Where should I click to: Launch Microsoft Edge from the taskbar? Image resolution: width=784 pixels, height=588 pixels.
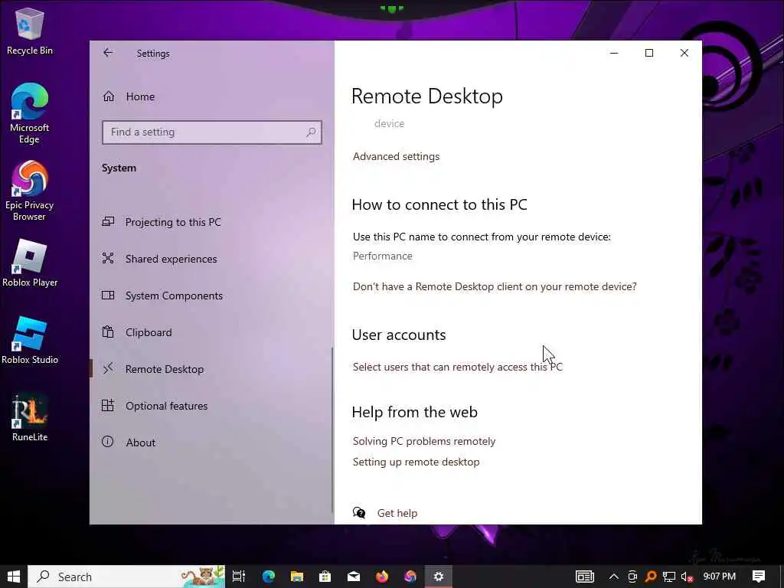(269, 577)
